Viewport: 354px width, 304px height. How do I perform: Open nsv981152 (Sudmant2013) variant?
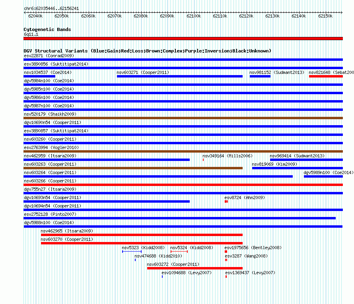pyautogui.click(x=277, y=72)
